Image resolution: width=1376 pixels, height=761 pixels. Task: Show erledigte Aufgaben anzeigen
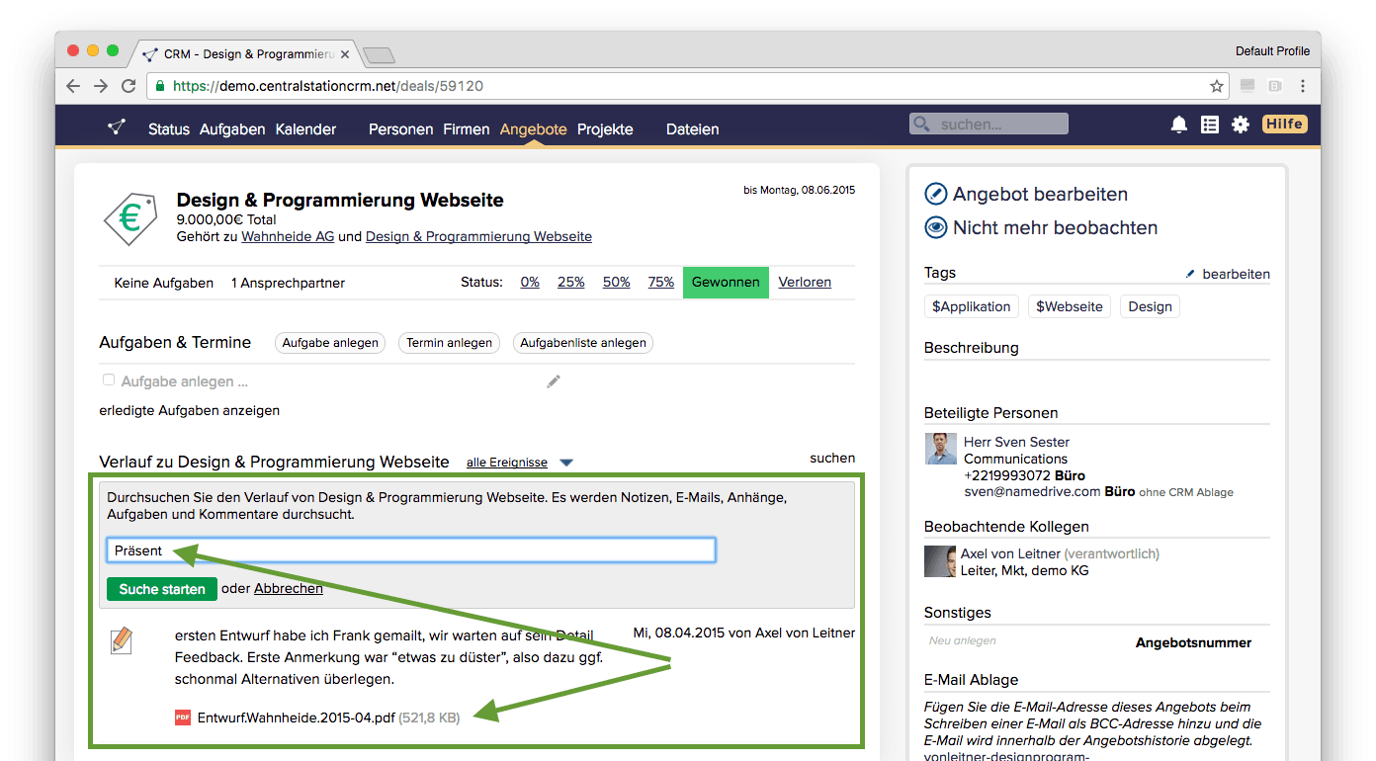click(189, 410)
